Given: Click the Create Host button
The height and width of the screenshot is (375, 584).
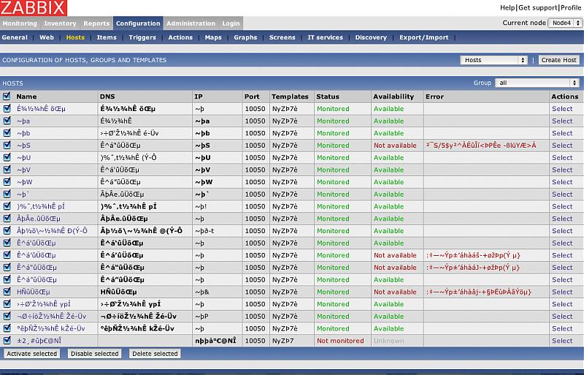Looking at the screenshot, I should [x=558, y=60].
